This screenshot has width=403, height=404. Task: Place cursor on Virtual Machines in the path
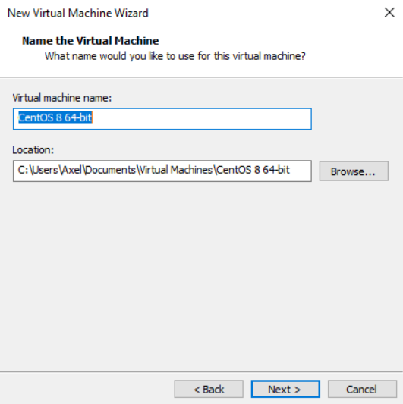tap(176, 170)
